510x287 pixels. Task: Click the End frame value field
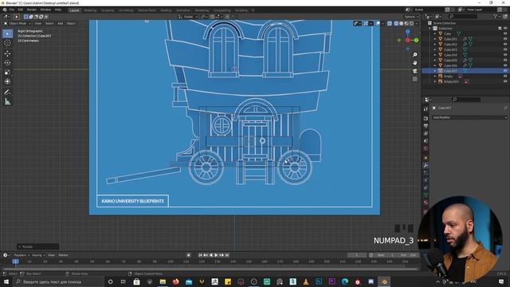(x=408, y=255)
